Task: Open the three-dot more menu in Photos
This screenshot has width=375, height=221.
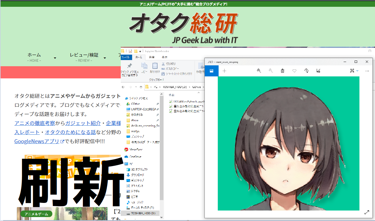Action: click(x=367, y=71)
